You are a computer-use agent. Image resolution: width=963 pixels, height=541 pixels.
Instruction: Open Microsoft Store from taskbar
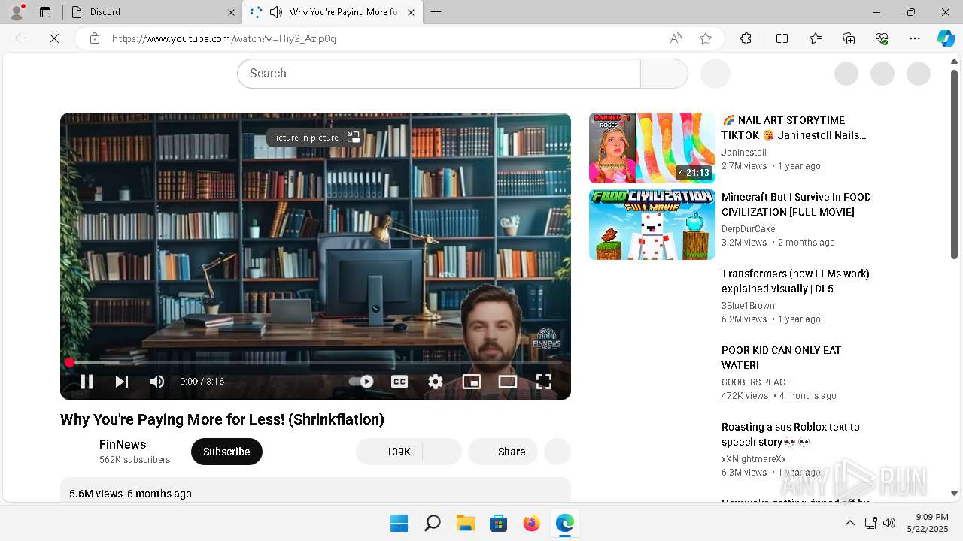coord(499,523)
